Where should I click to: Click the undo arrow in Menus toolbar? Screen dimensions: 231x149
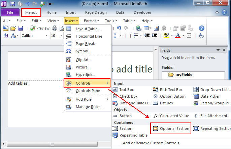(x=119, y=28)
